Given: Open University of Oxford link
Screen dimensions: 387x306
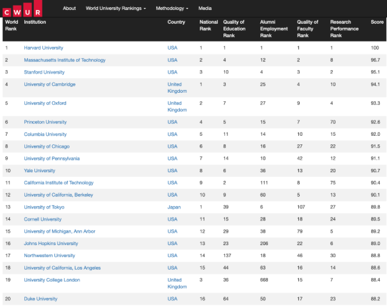Looking at the screenshot, I should (x=45, y=103).
